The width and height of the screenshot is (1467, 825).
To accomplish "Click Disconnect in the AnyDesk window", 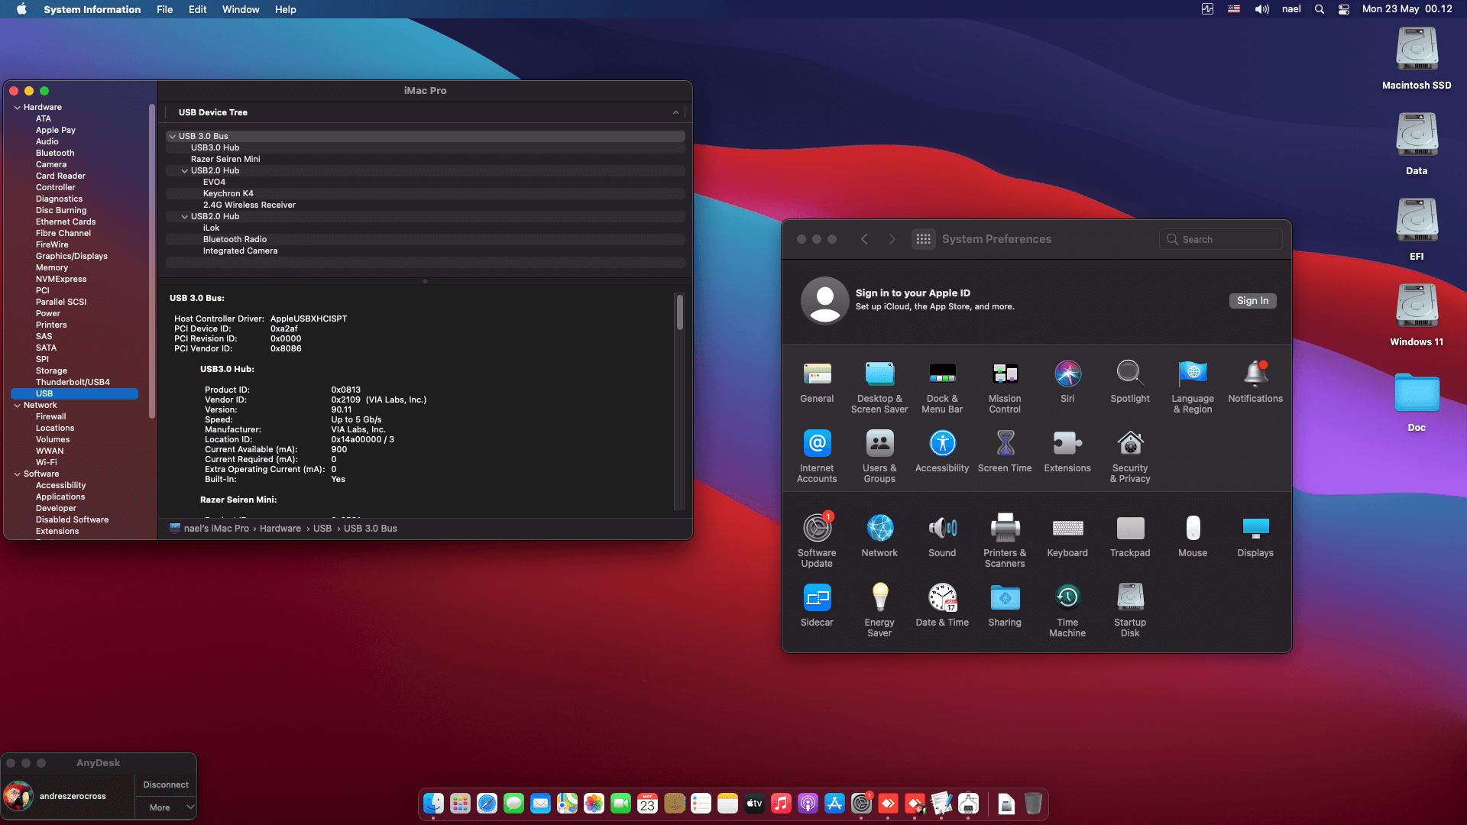I will (166, 784).
